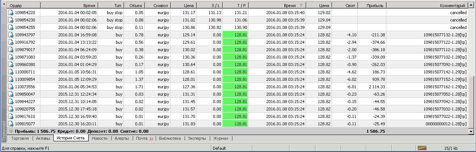
Task: Click the buy stop type for order 109854230
Action: pos(115,20)
